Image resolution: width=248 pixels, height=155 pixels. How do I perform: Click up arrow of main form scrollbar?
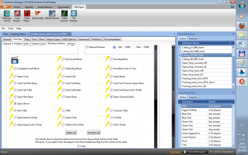[173, 47]
